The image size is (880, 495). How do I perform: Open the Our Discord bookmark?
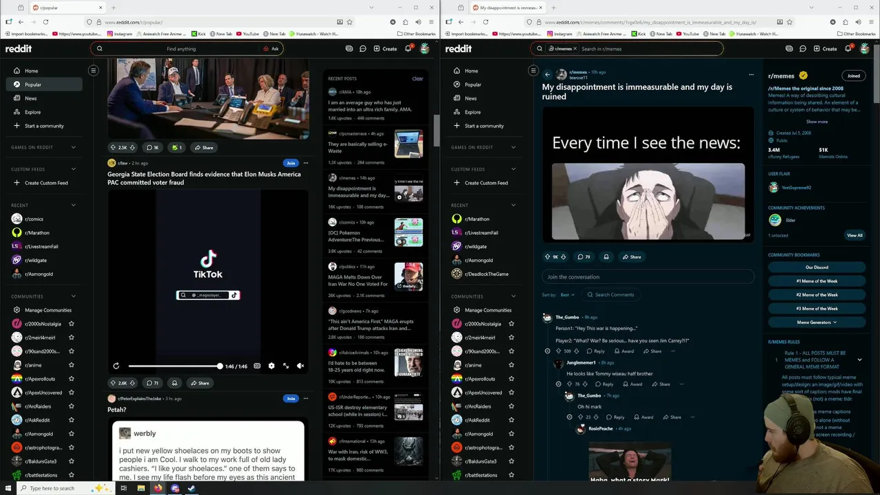click(x=817, y=267)
